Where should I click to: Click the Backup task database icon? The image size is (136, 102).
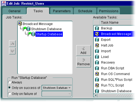[x=97, y=28]
